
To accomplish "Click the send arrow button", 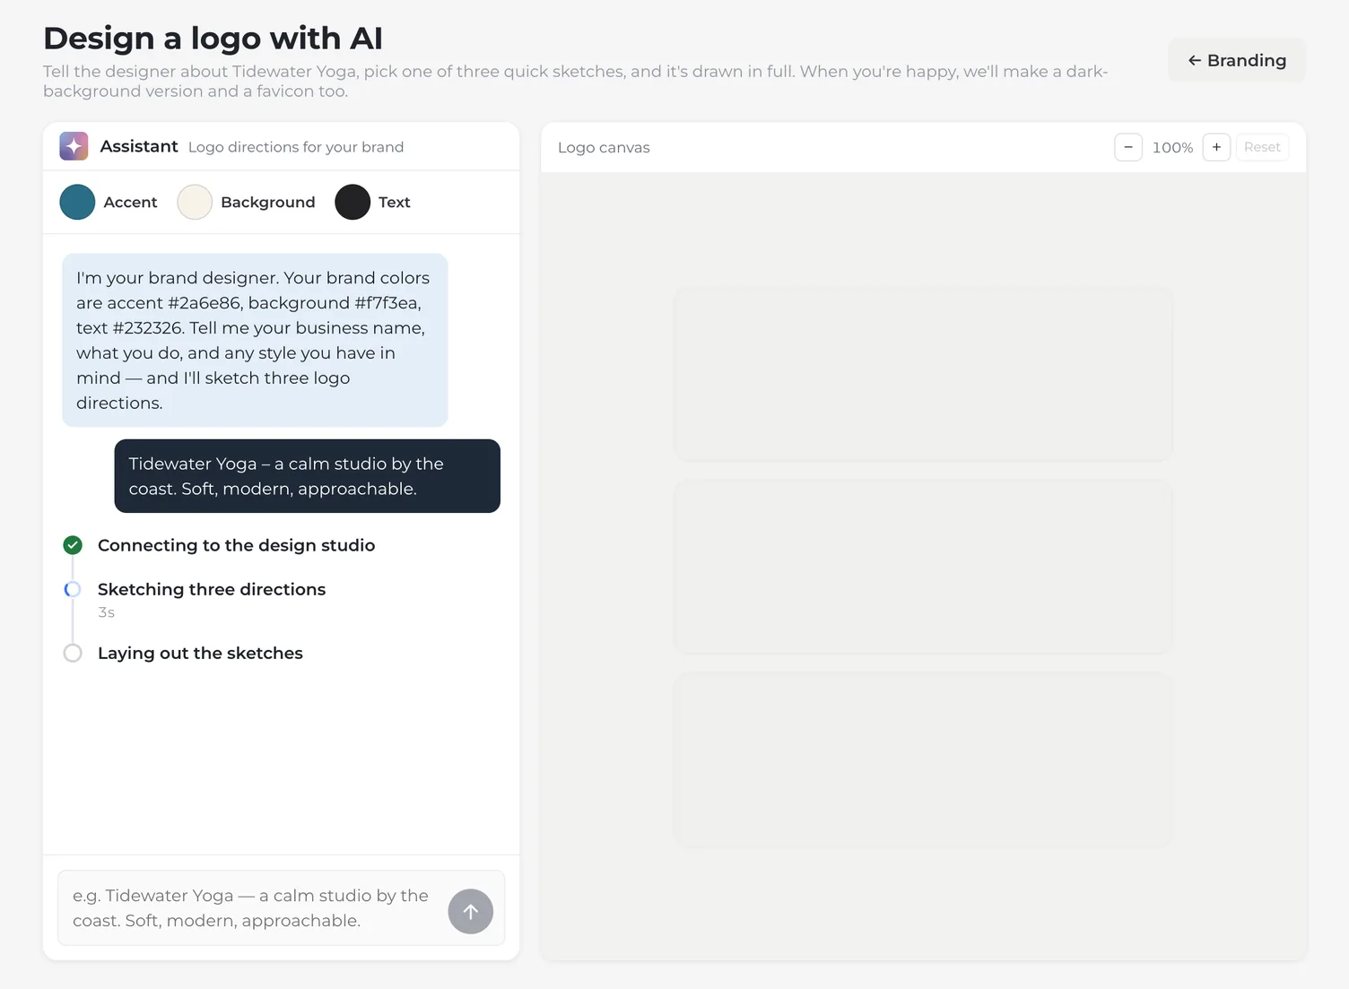I will click(470, 911).
